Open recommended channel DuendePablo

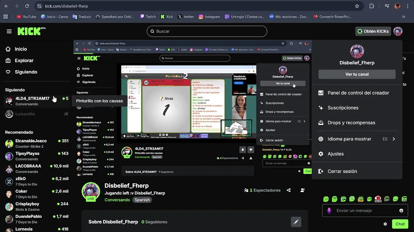tap(37, 219)
